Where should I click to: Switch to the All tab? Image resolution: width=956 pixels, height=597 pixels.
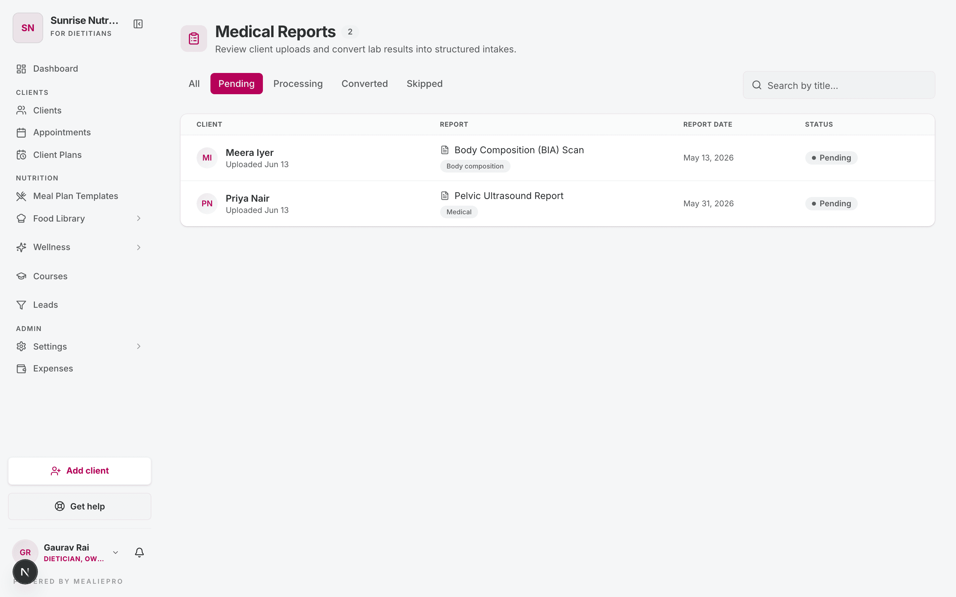[x=194, y=84]
